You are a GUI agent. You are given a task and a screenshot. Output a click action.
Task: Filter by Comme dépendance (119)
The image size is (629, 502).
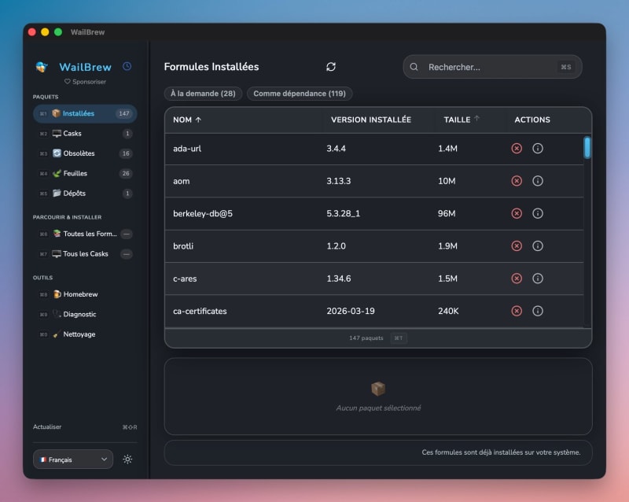pyautogui.click(x=300, y=94)
